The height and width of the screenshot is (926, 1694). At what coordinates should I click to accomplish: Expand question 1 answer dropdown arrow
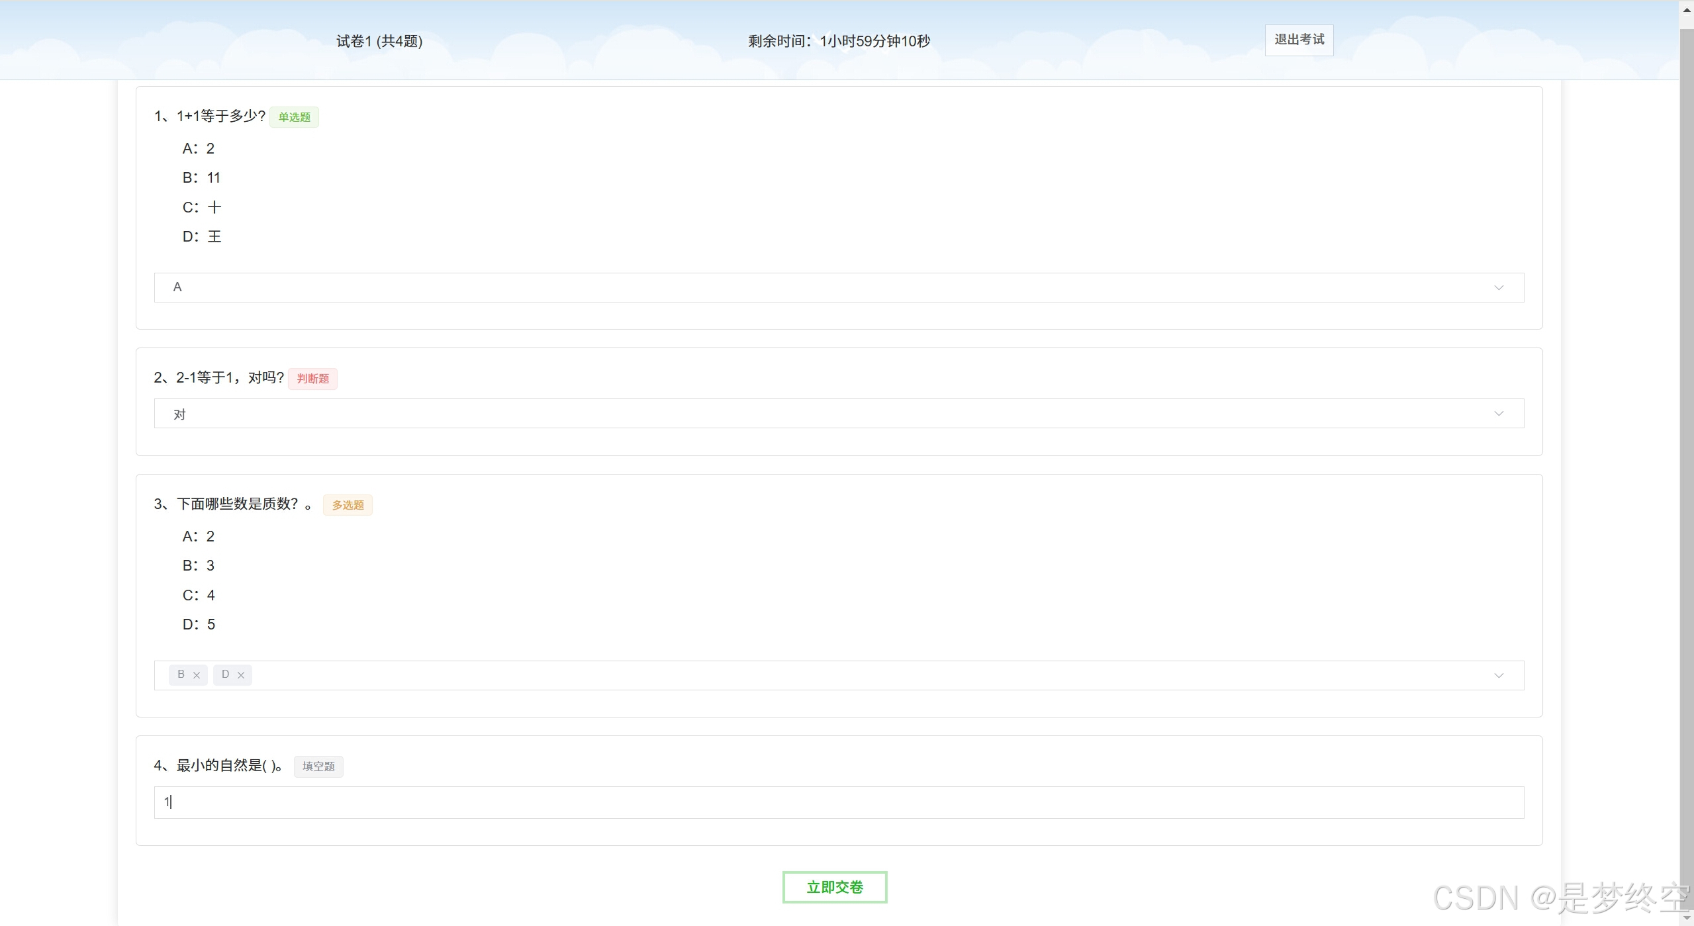pos(1499,288)
